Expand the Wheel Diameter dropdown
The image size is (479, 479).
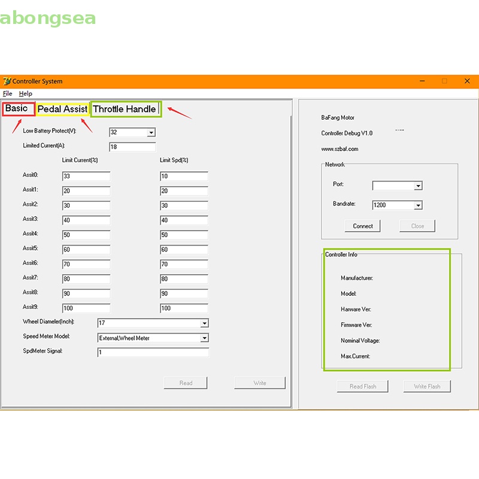click(x=204, y=323)
